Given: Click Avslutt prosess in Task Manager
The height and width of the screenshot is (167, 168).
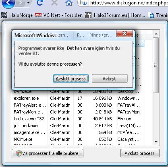Looking at the screenshot, I should pyautogui.click(x=140, y=153).
